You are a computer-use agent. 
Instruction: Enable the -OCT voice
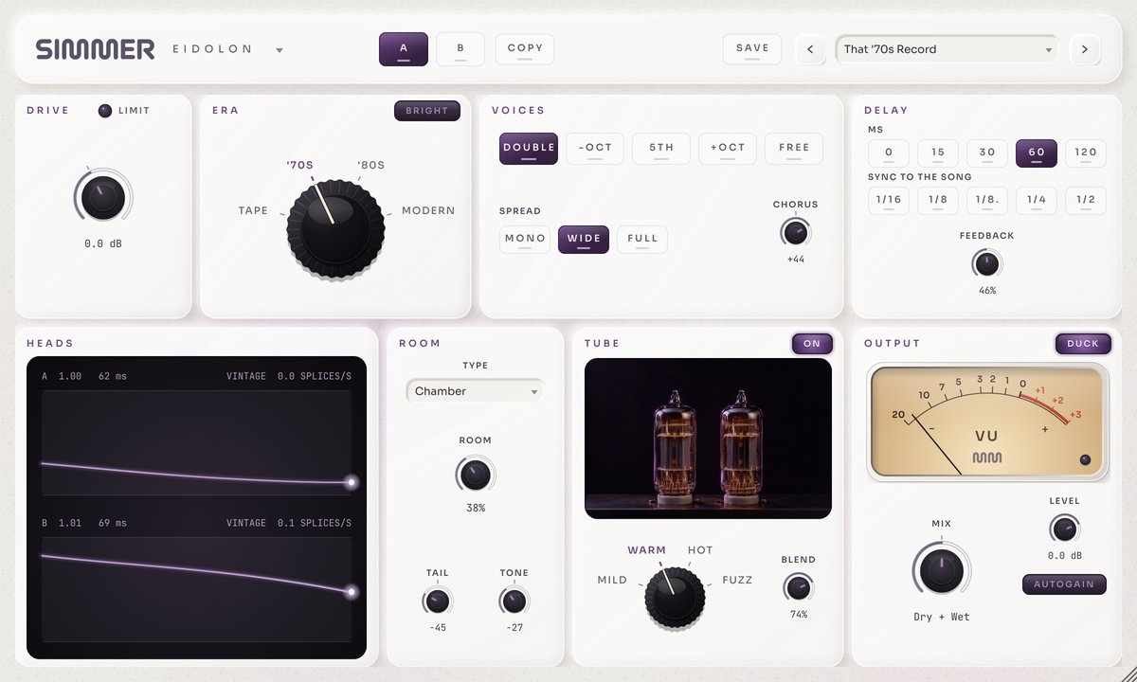[x=595, y=149]
